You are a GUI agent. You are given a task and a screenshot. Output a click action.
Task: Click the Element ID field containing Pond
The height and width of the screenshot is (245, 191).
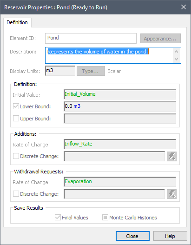[91, 38]
